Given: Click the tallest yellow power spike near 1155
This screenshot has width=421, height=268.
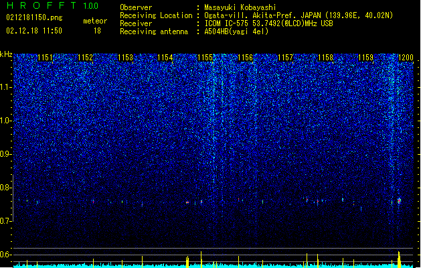Looking at the screenshot, I should click(201, 259).
